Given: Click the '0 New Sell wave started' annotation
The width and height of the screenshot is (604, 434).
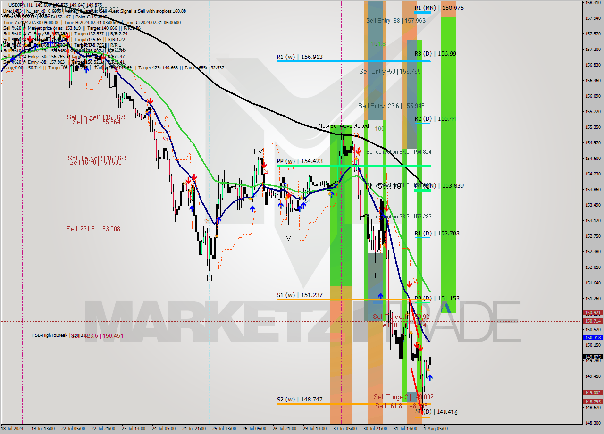Looking at the screenshot, I should coord(342,126).
